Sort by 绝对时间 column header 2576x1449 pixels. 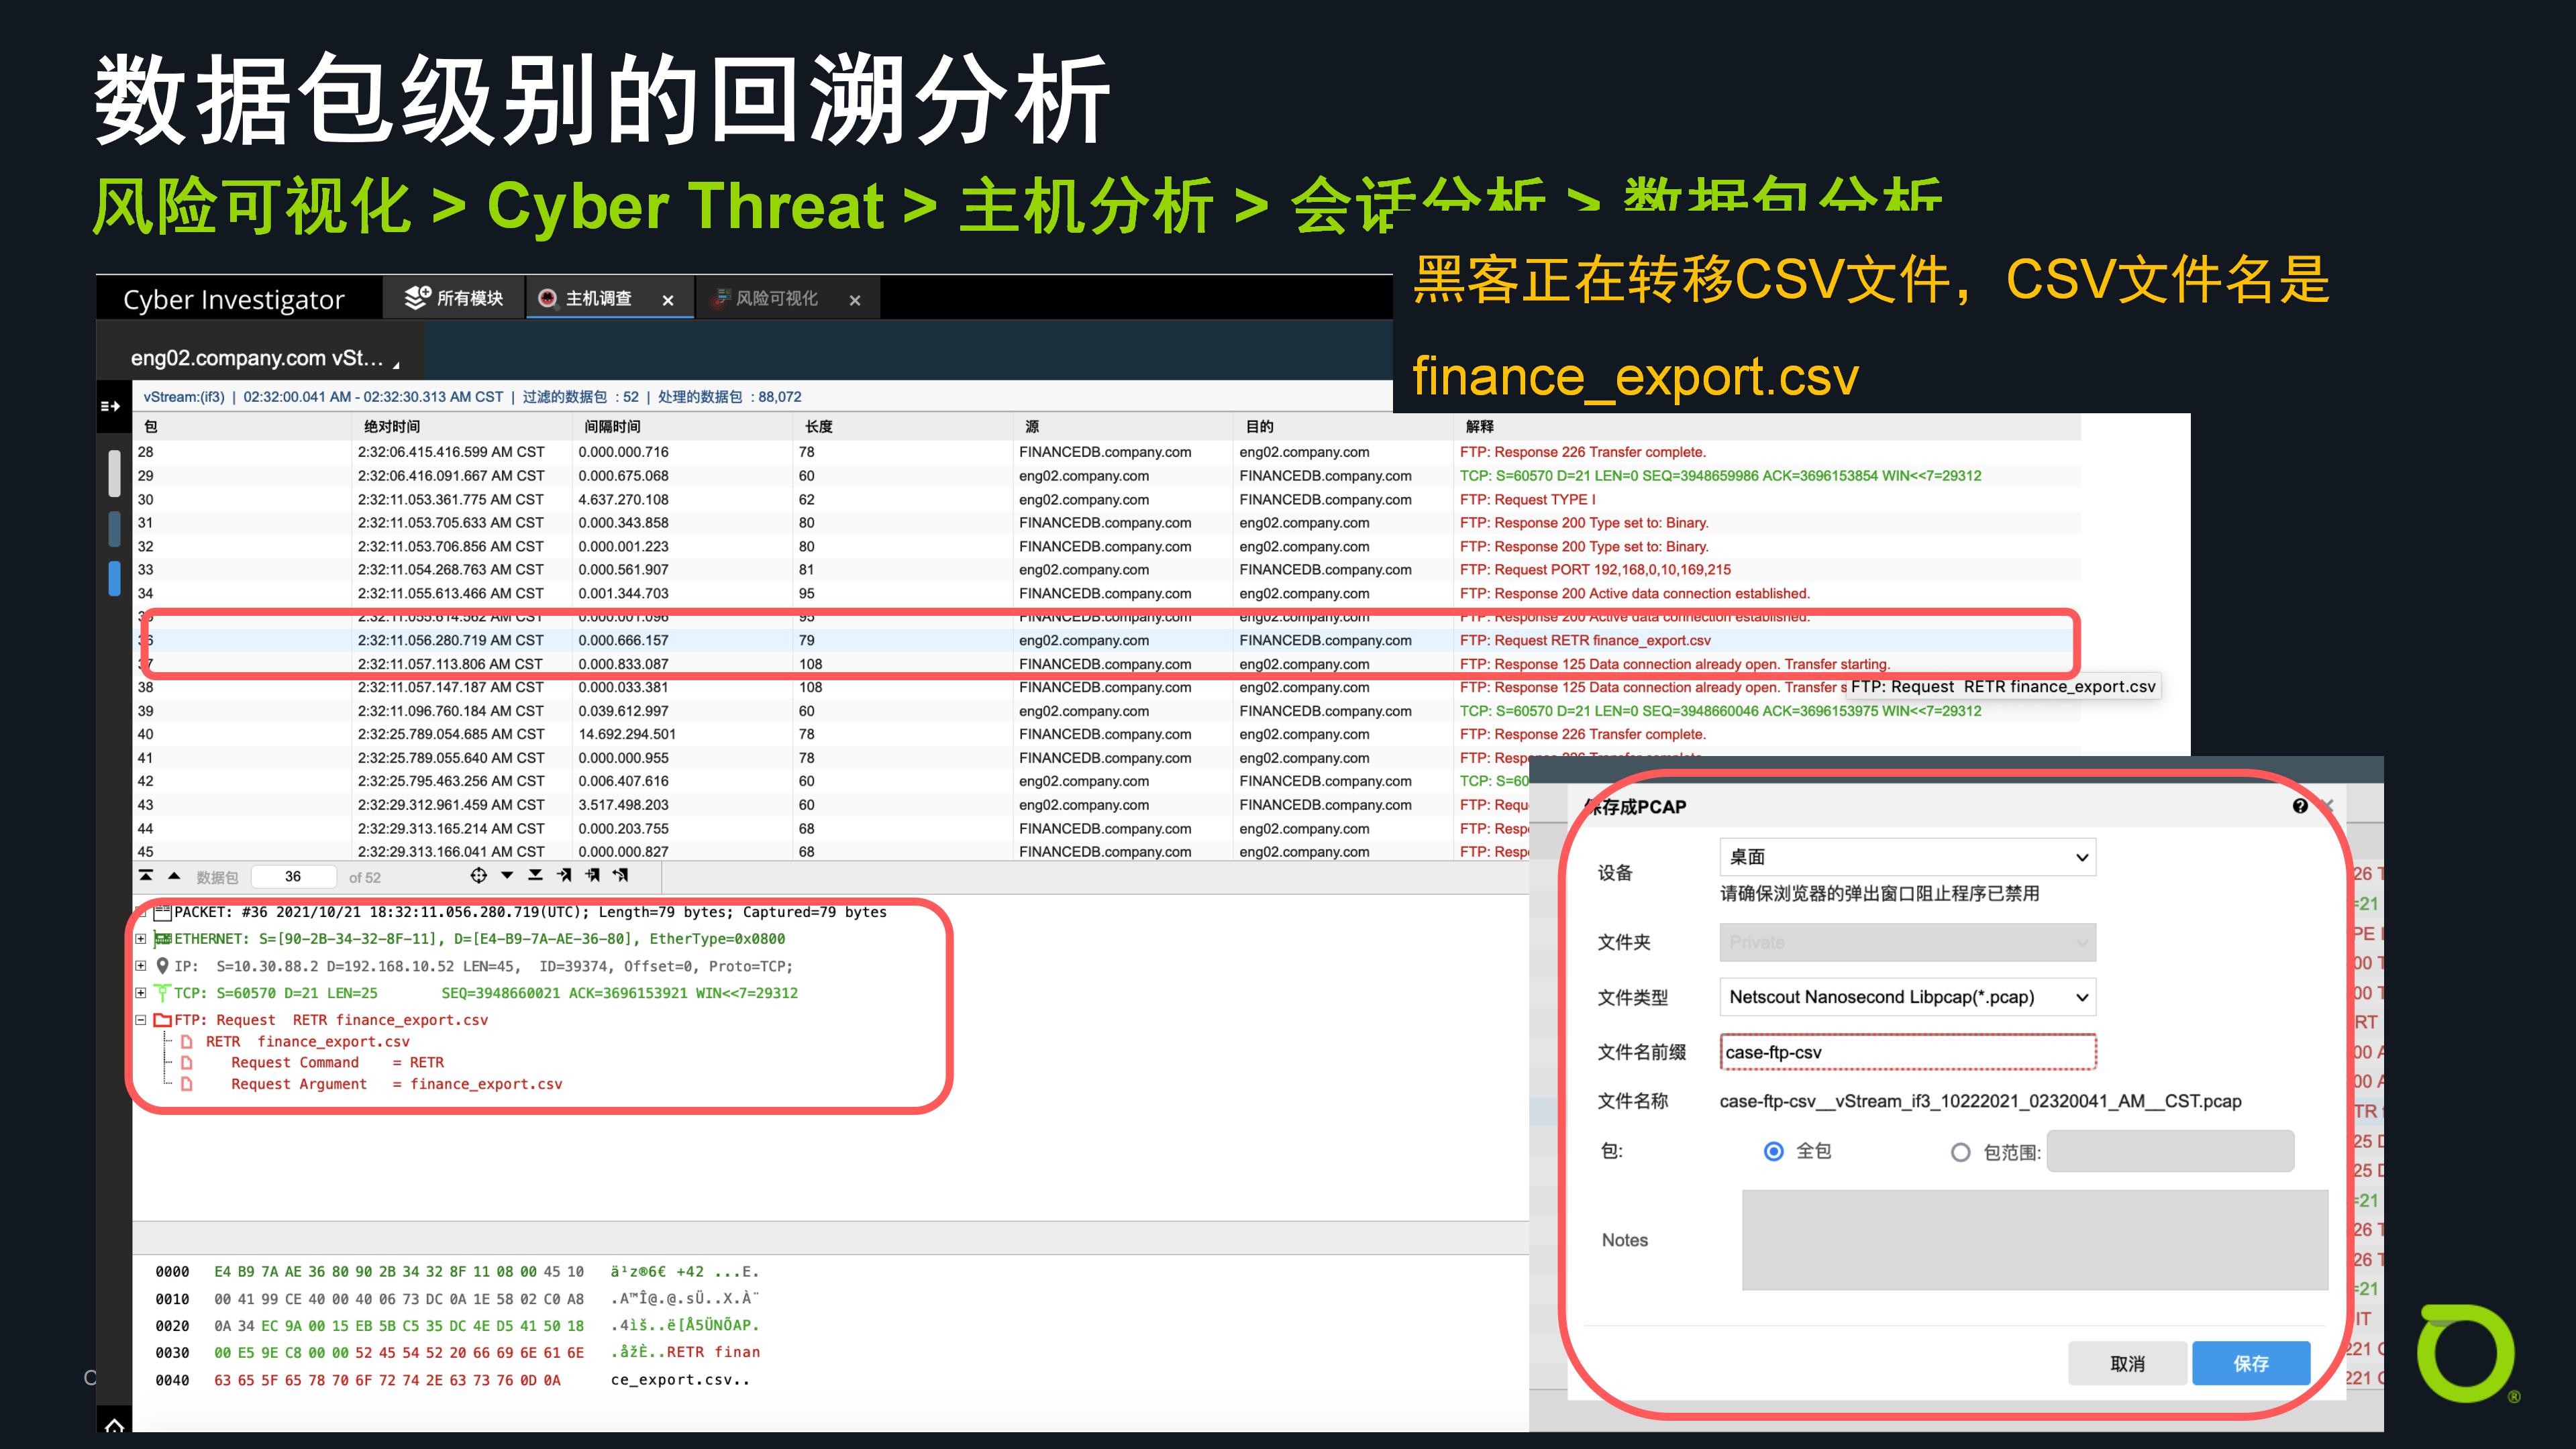pyautogui.click(x=462, y=427)
